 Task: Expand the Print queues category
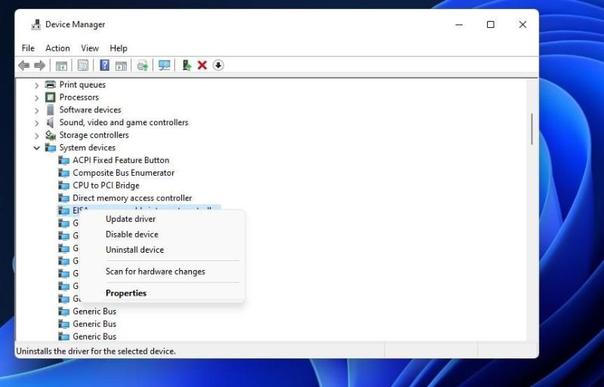pyautogui.click(x=36, y=85)
